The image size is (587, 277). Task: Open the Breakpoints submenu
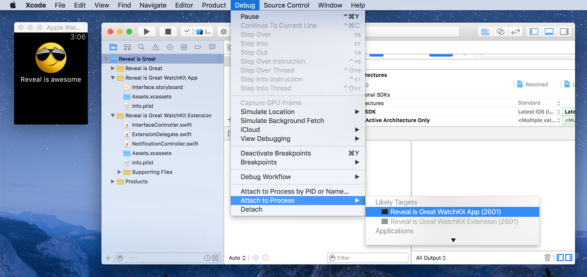pyautogui.click(x=298, y=162)
